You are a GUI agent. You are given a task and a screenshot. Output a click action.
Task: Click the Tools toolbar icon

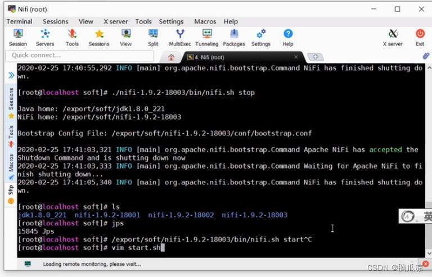pyautogui.click(x=72, y=38)
